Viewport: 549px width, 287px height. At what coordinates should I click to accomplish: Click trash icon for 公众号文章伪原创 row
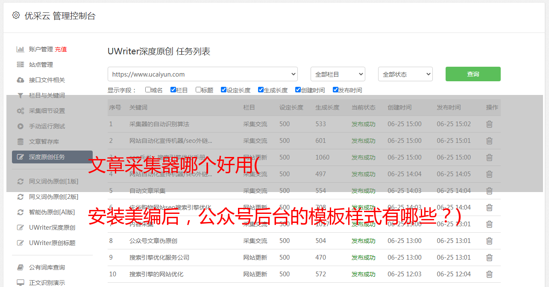(x=489, y=241)
